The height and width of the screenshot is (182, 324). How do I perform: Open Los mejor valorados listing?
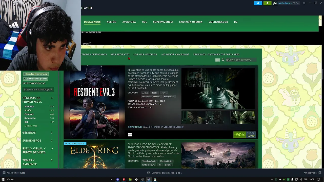[175, 54]
